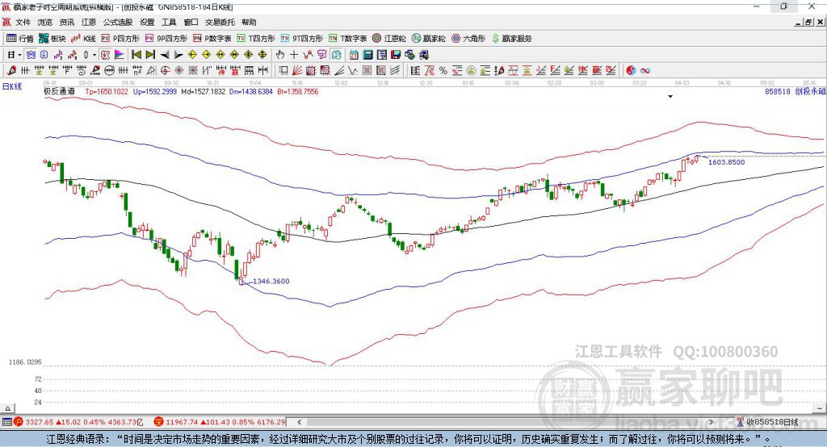Click the Md=1527.1832 indicator value
827x447 pixels.
click(x=203, y=91)
